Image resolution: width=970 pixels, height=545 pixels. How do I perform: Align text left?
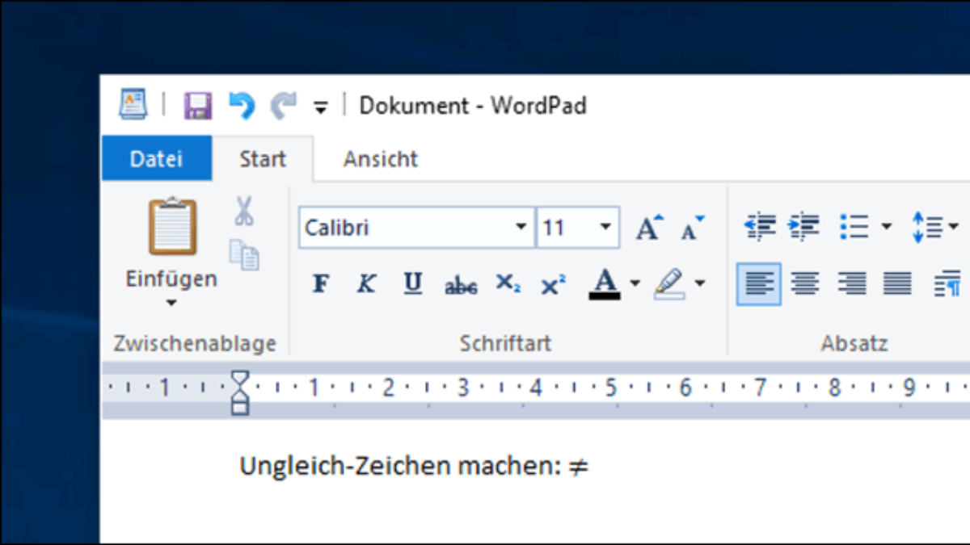759,283
